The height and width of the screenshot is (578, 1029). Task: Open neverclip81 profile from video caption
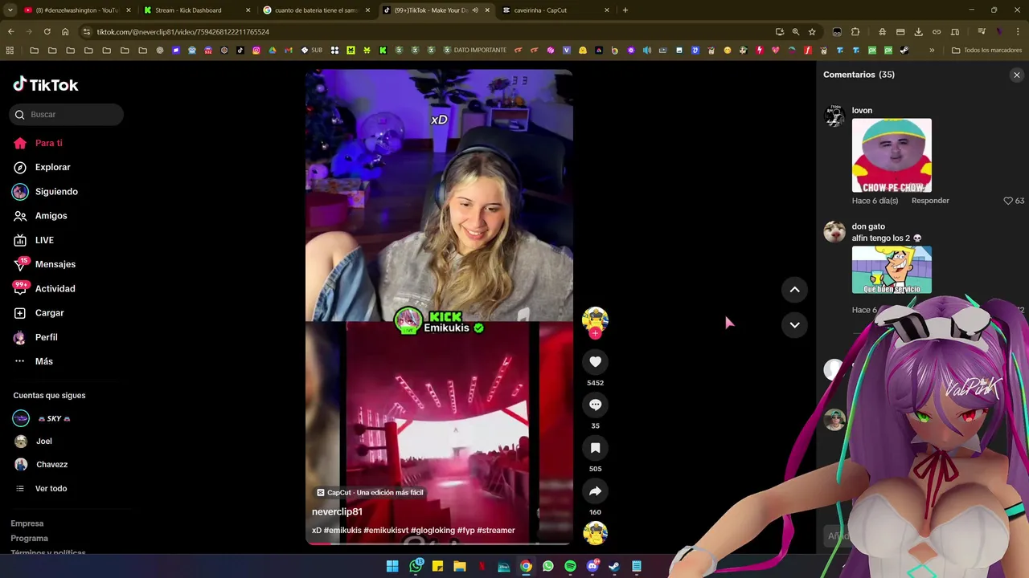coord(337,511)
